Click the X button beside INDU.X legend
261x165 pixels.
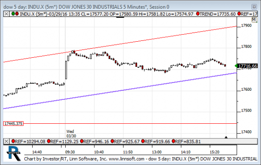pyautogui.click(x=7, y=14)
